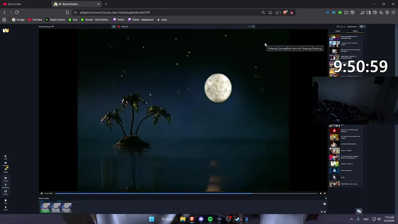Open the Help icon in the sidebar

pos(6,201)
